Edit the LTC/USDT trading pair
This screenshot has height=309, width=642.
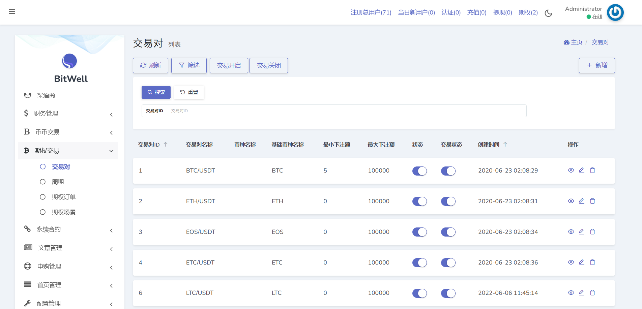pos(582,293)
